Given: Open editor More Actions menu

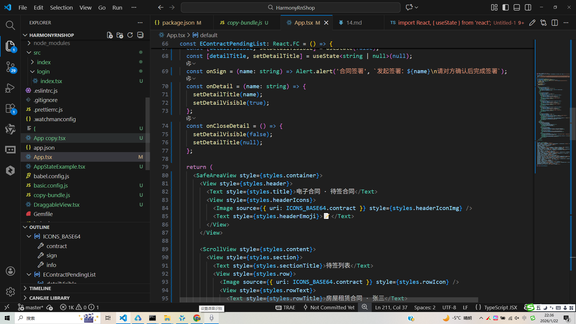Looking at the screenshot, I should 566,23.
